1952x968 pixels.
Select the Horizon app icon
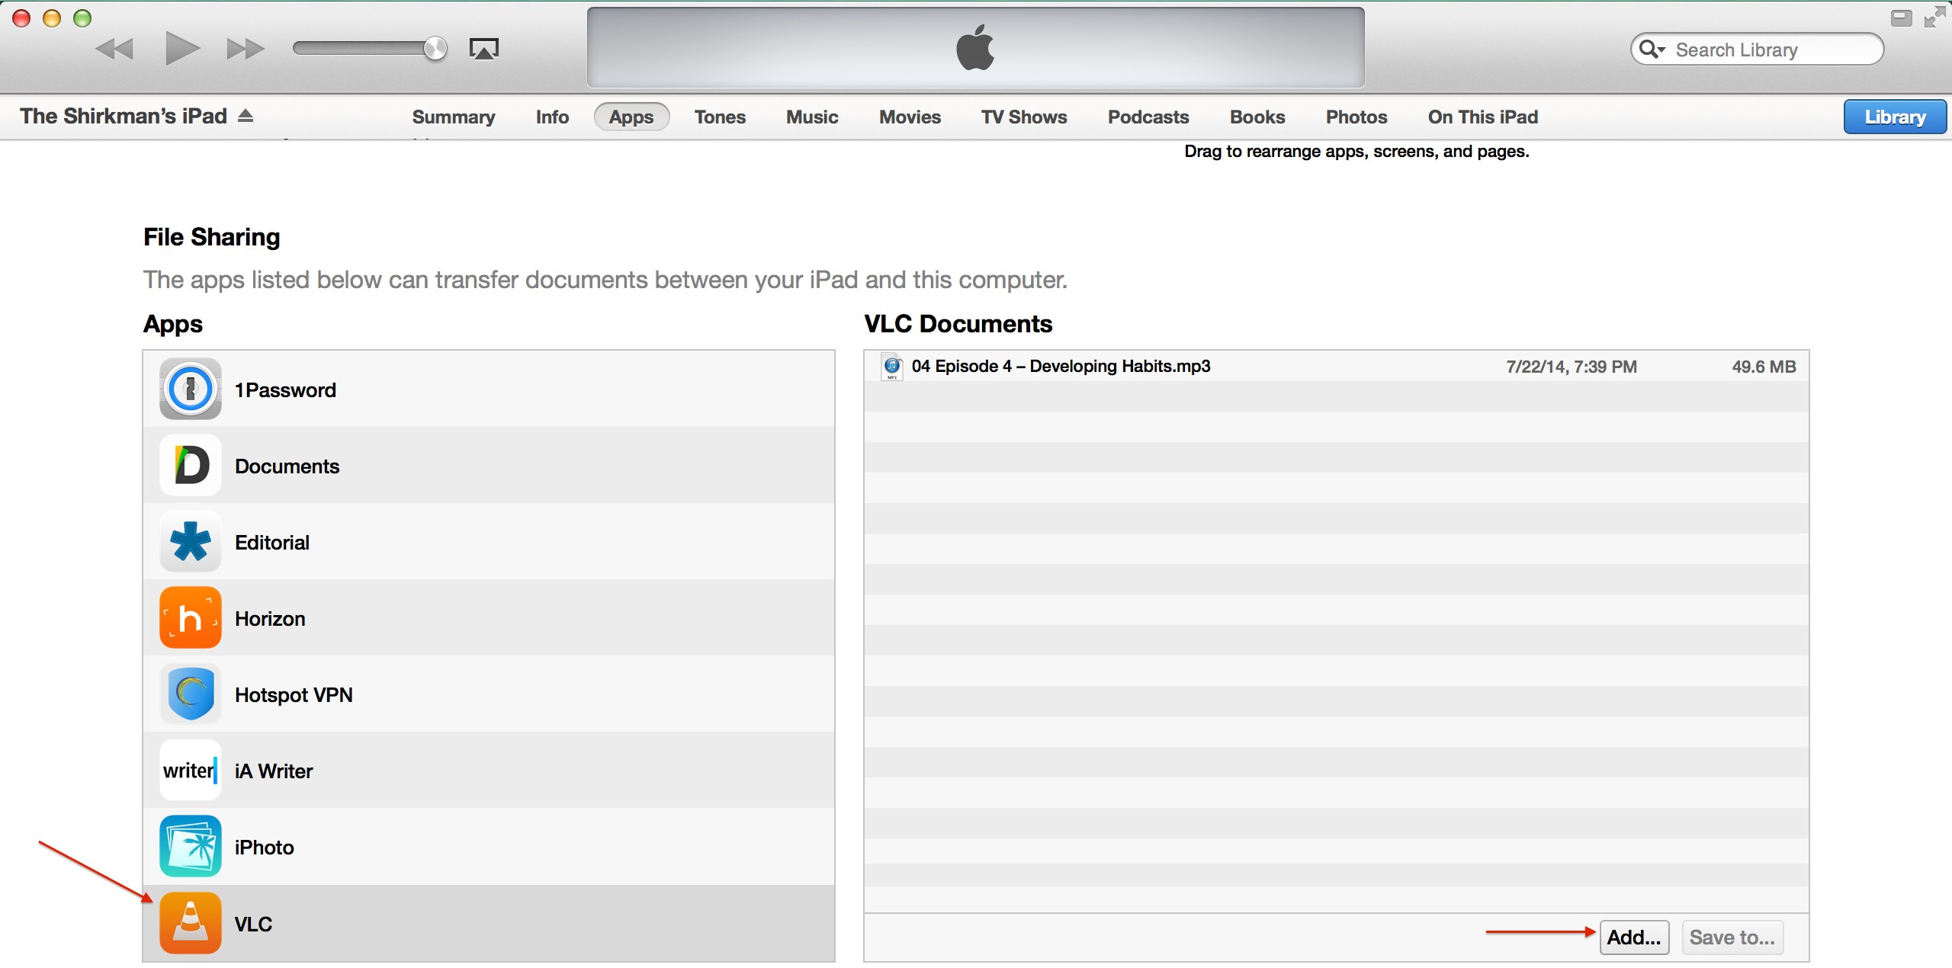coord(191,617)
